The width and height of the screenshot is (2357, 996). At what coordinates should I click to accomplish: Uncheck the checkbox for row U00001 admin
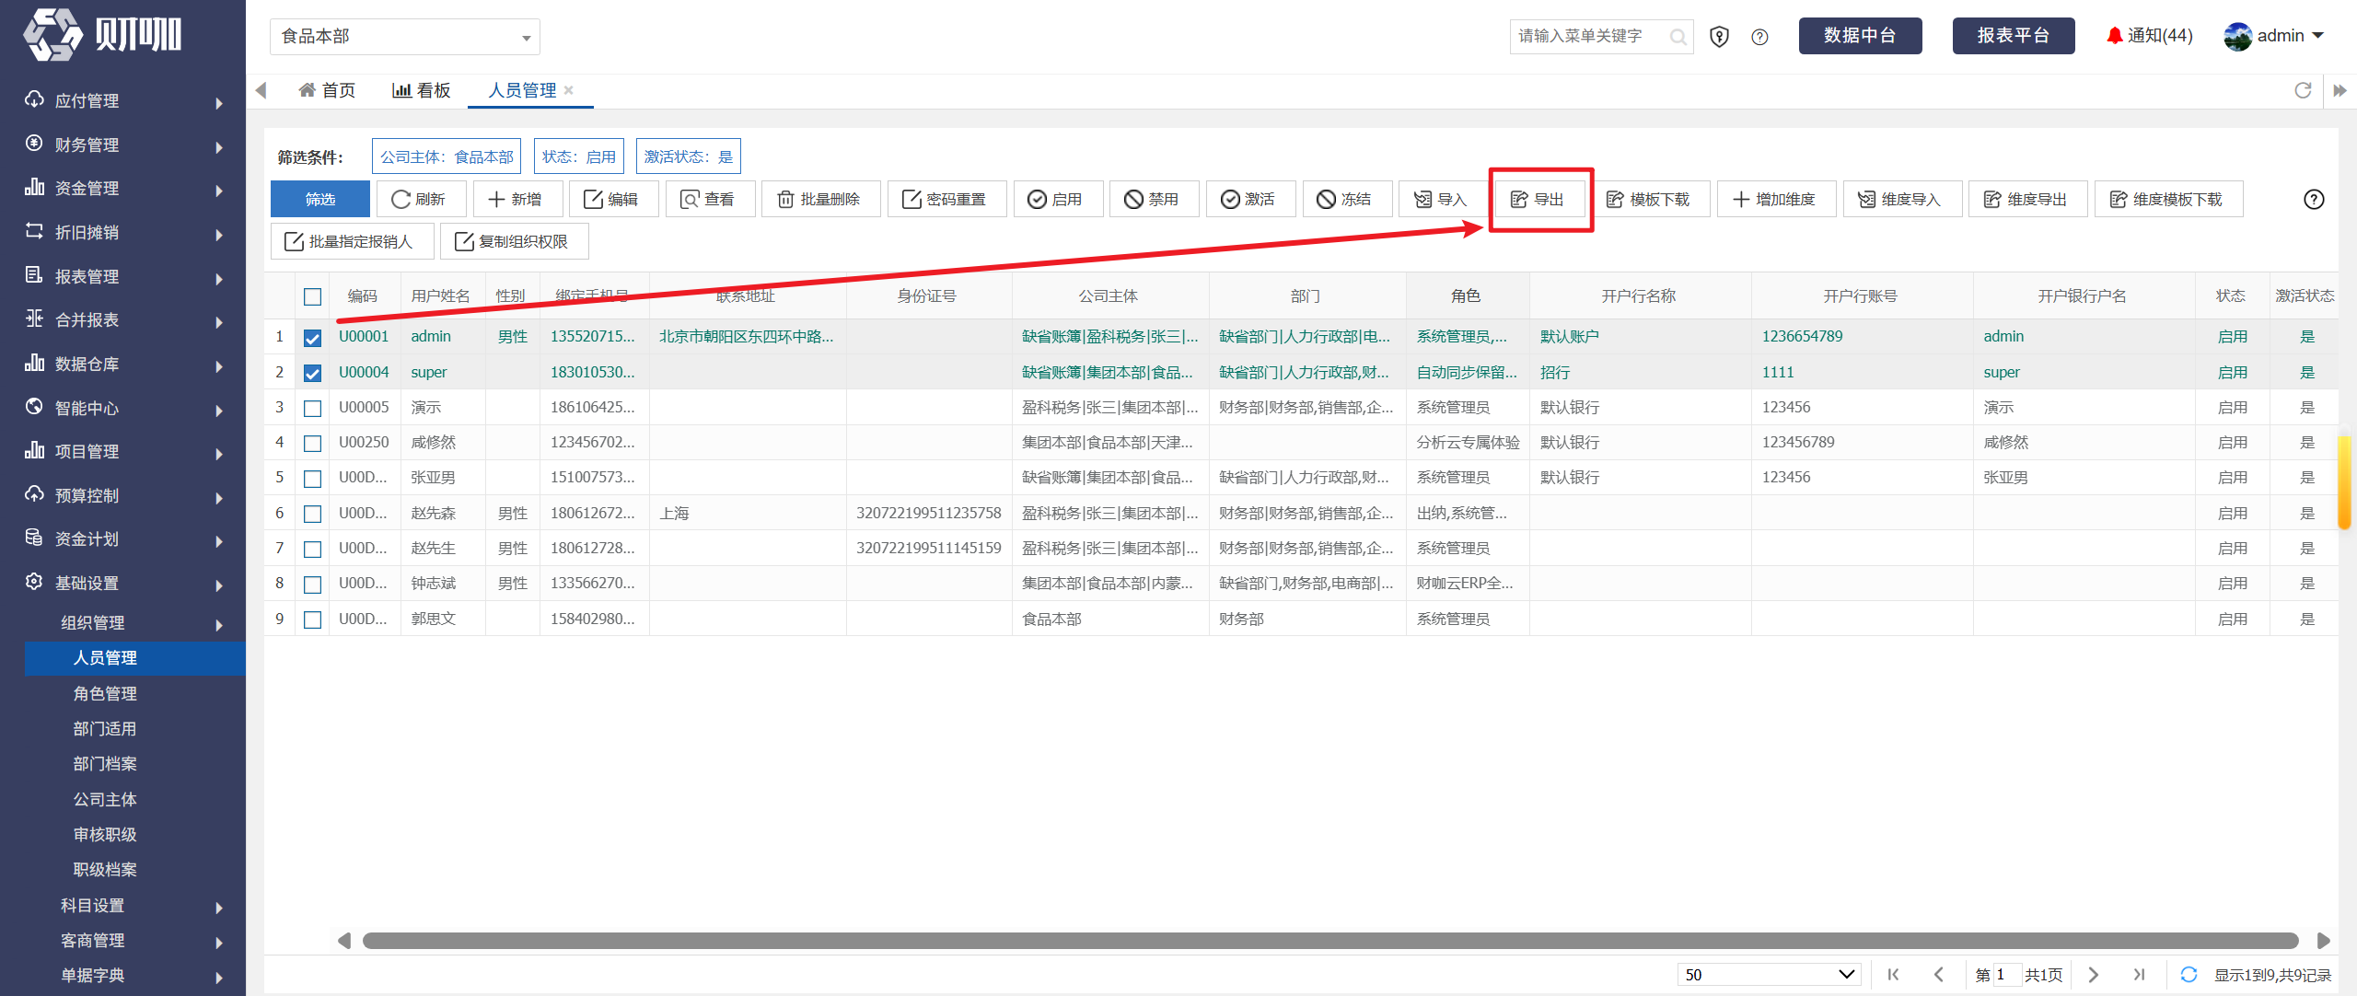coord(313,338)
